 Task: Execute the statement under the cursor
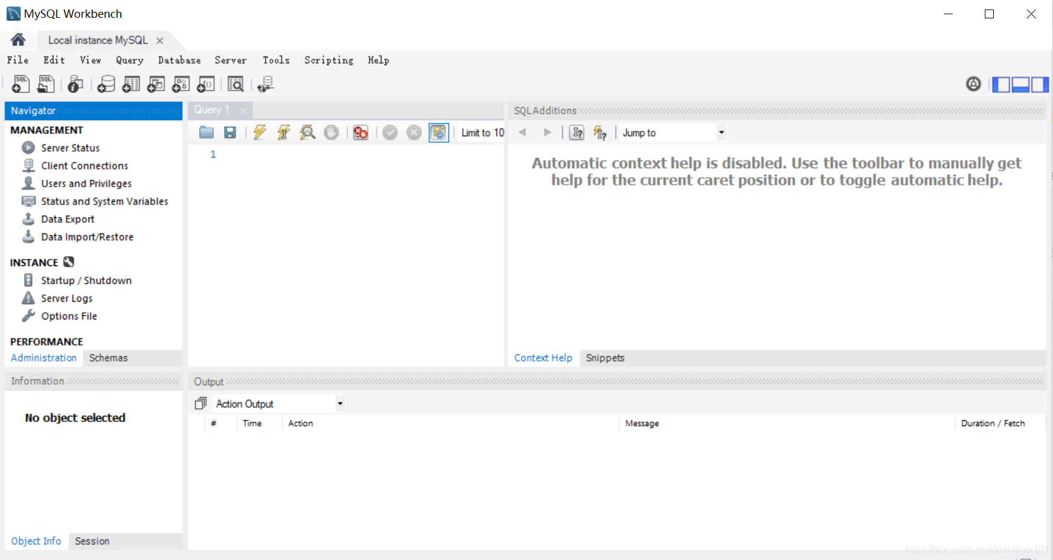[x=284, y=132]
